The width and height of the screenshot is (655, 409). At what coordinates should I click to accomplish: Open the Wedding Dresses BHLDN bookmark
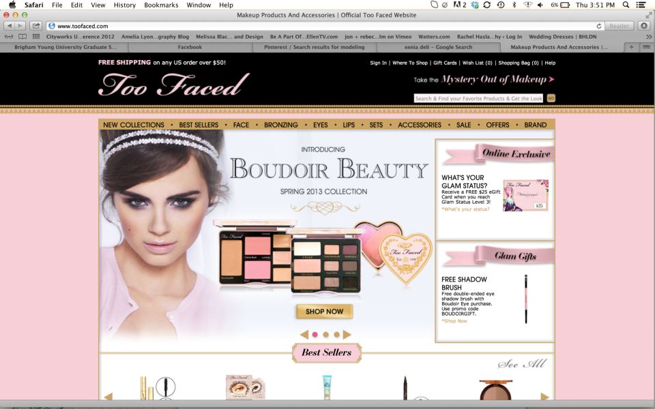click(x=562, y=37)
